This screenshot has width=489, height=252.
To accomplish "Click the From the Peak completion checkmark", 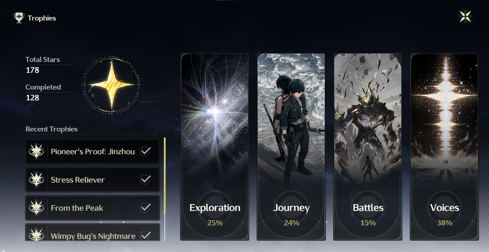I will (x=145, y=207).
